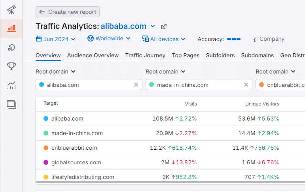Click the globe icon beside Worldwide
The width and height of the screenshot is (305, 192).
coord(91,38)
